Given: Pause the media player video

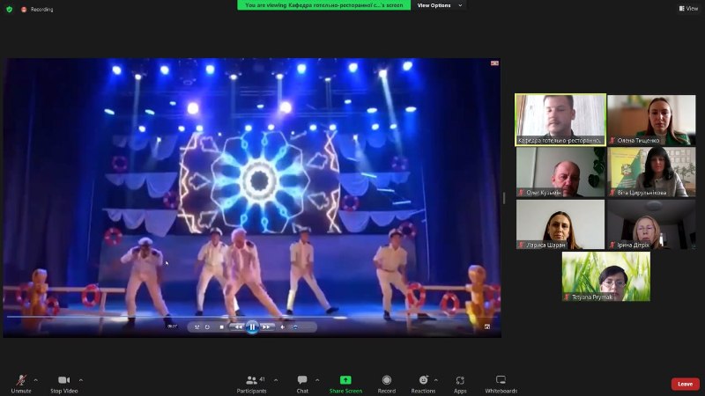Looking at the screenshot, I should pyautogui.click(x=252, y=326).
